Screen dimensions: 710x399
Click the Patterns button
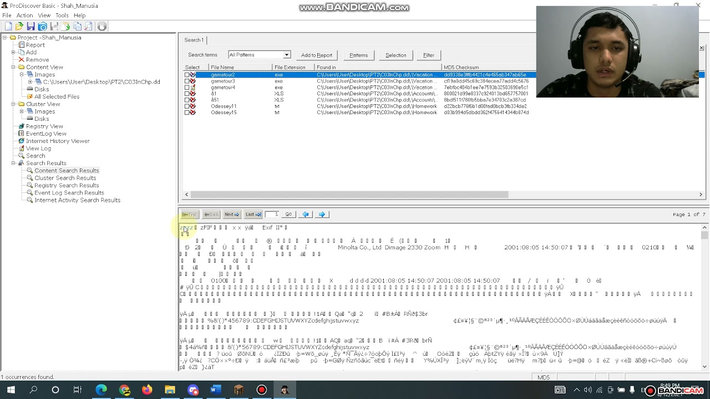[358, 55]
